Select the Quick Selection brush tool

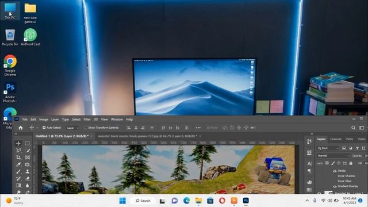coord(28,150)
